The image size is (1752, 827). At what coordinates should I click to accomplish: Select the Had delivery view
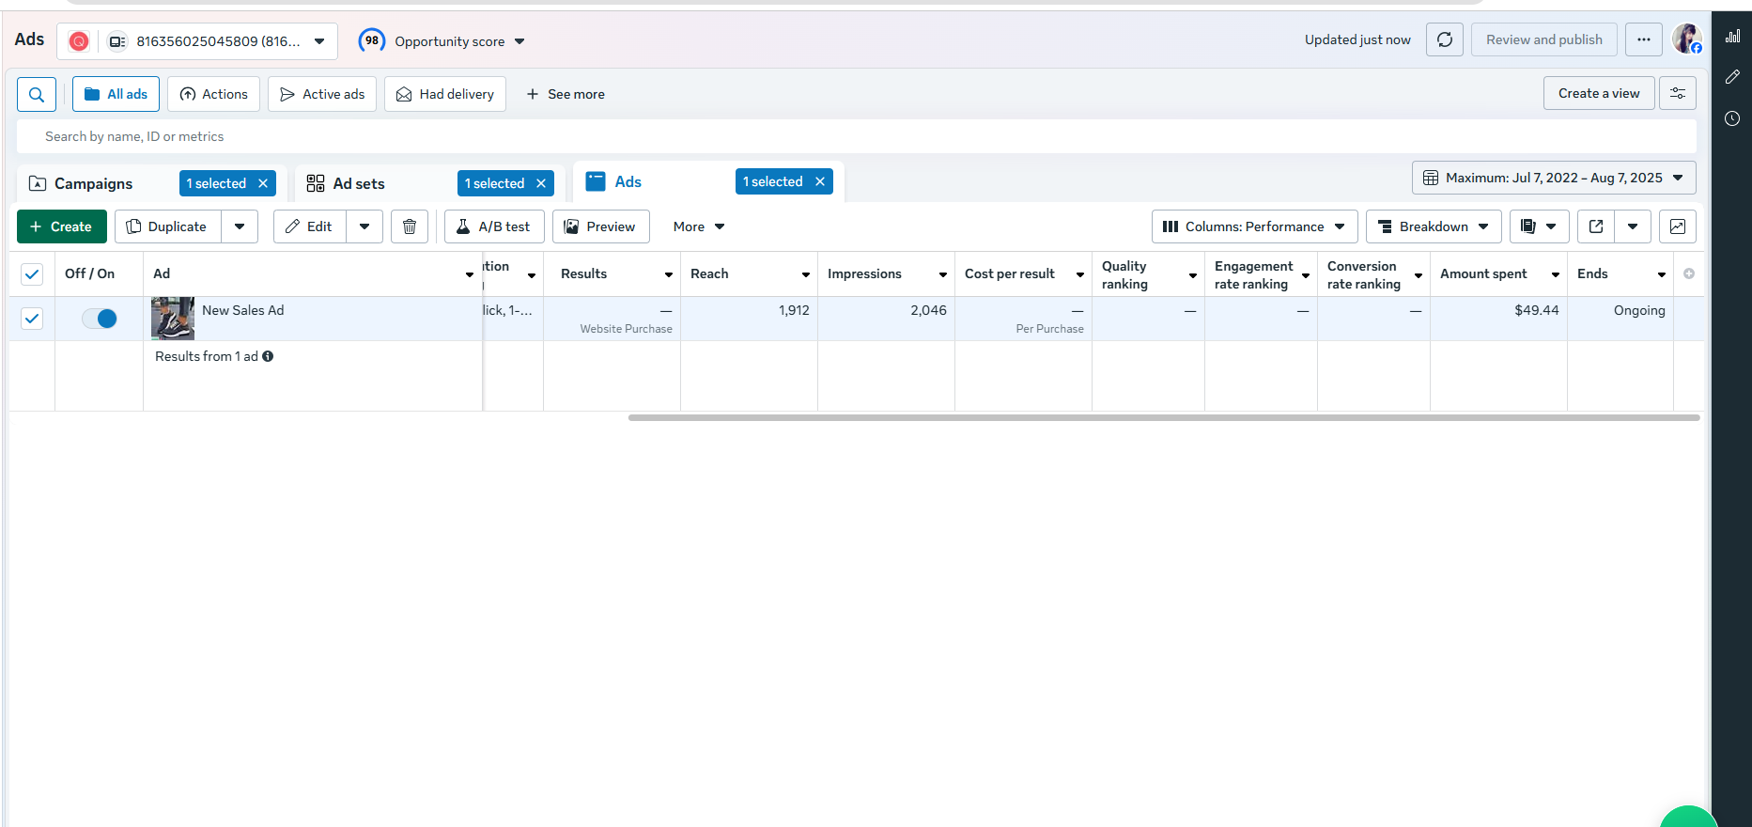(x=445, y=94)
